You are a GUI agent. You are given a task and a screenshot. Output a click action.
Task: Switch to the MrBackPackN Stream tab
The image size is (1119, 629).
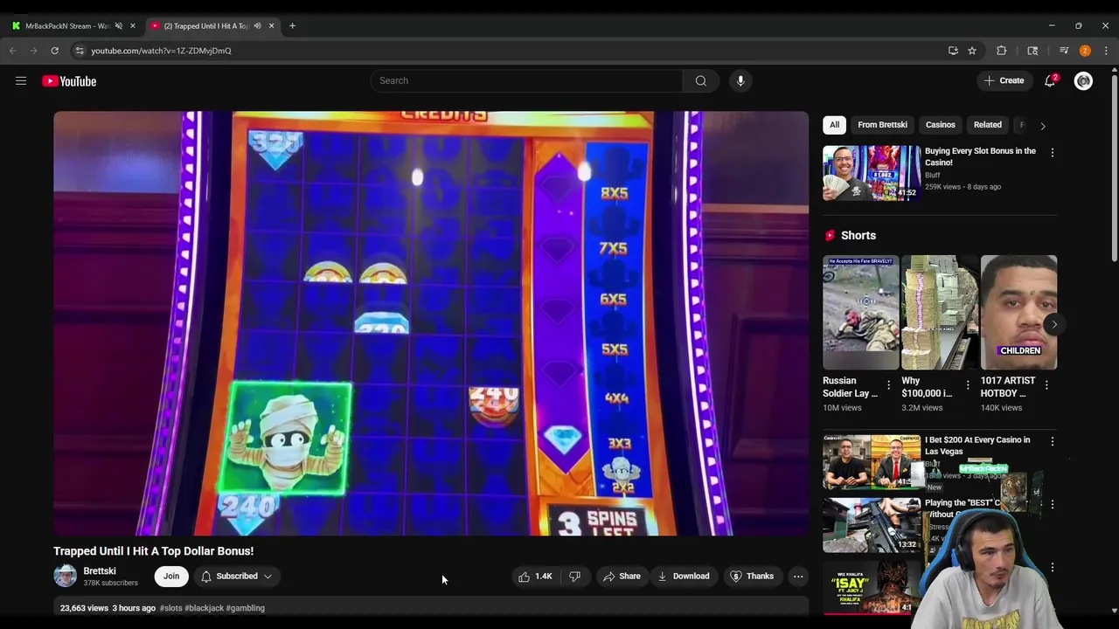point(68,25)
